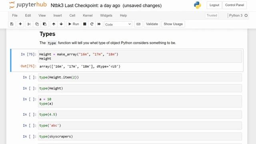
Task: Insert cell below with the plus icon
Action: point(20,24)
